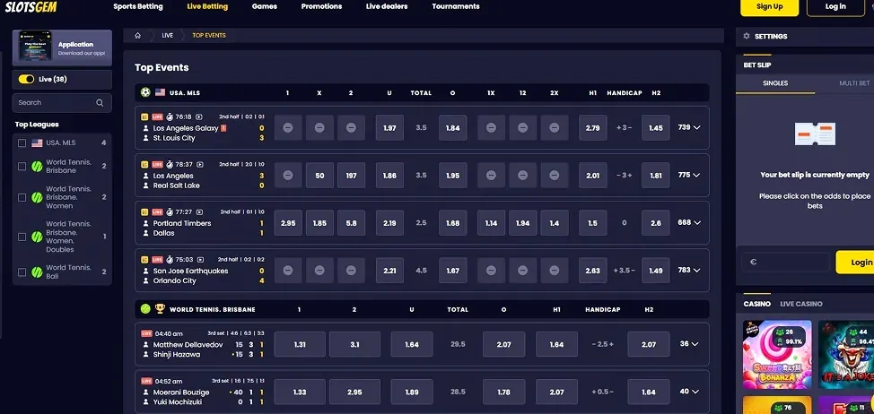Screen dimensions: 874x414
Task: Click the stats icon for Los Angeles vs Real Salt Lake
Action: point(144,165)
